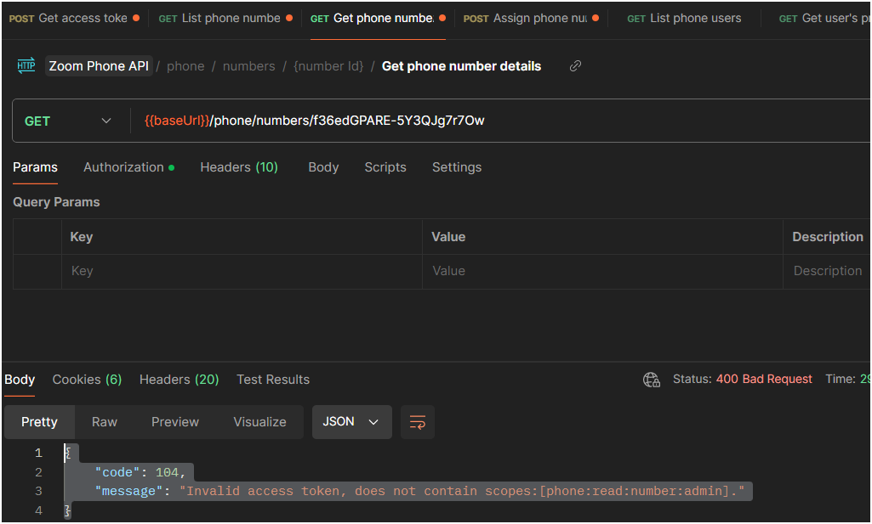Expand the JSON response format dropdown

click(351, 422)
